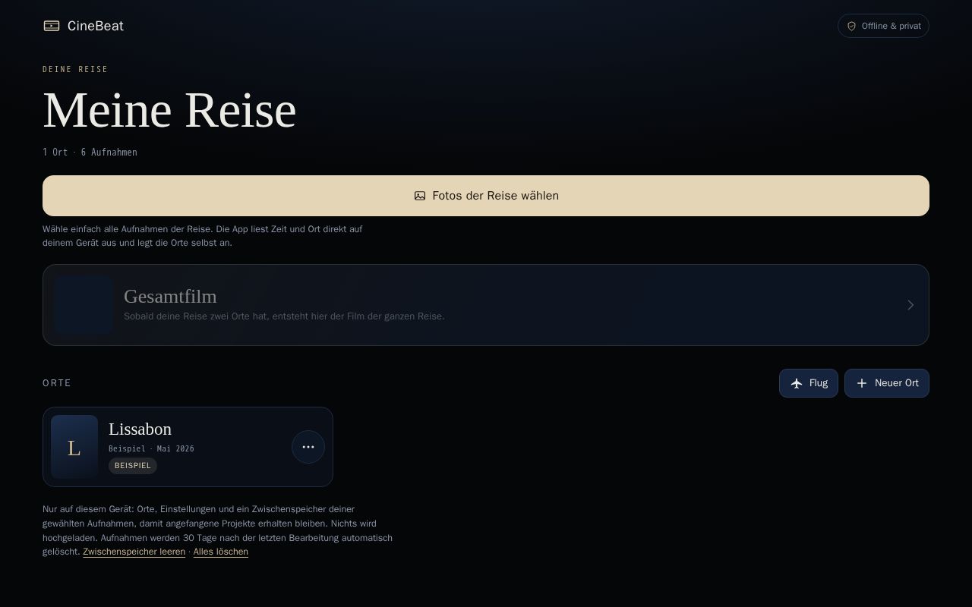
Task: Click the image icon beside Fotos der Reise wählen
Action: coord(420,196)
